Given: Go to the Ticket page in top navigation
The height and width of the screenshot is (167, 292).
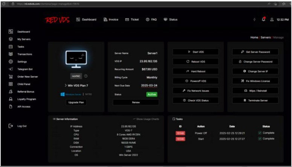Looking at the screenshot, I should 132,20.
